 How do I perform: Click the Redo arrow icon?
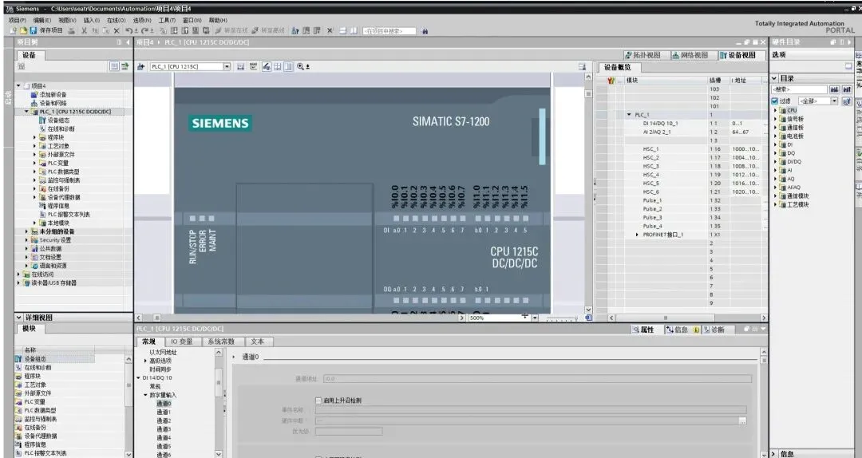[x=144, y=31]
